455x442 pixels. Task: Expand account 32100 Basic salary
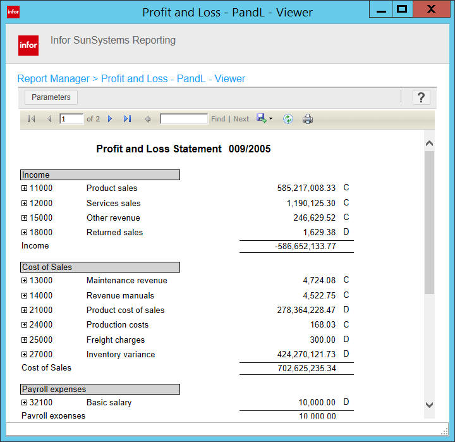(x=25, y=403)
